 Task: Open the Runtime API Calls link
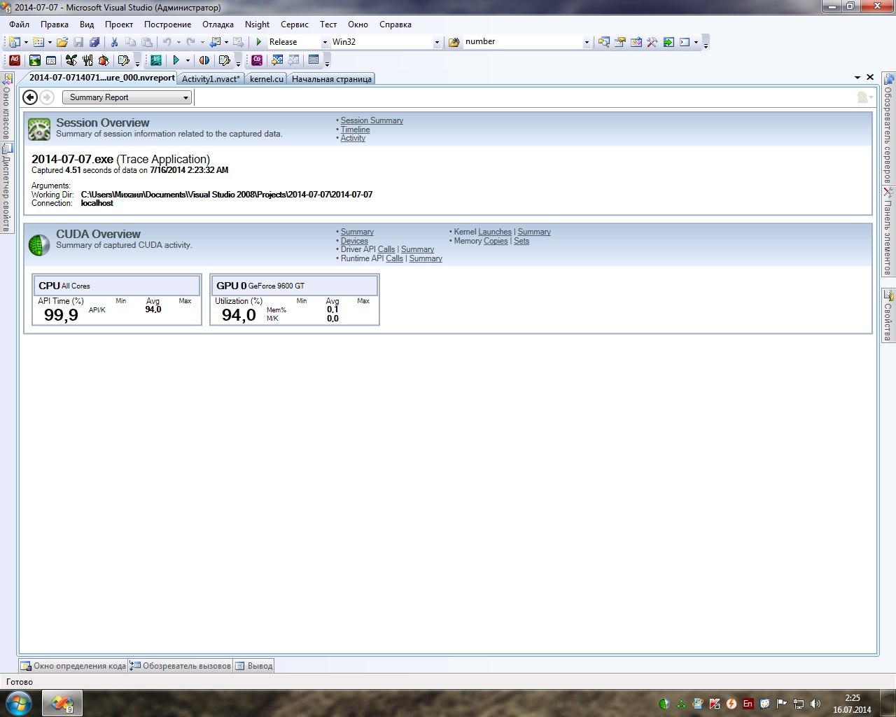(395, 258)
